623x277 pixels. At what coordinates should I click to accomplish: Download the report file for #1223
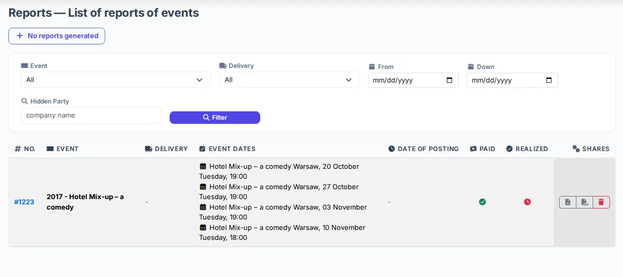pyautogui.click(x=568, y=202)
